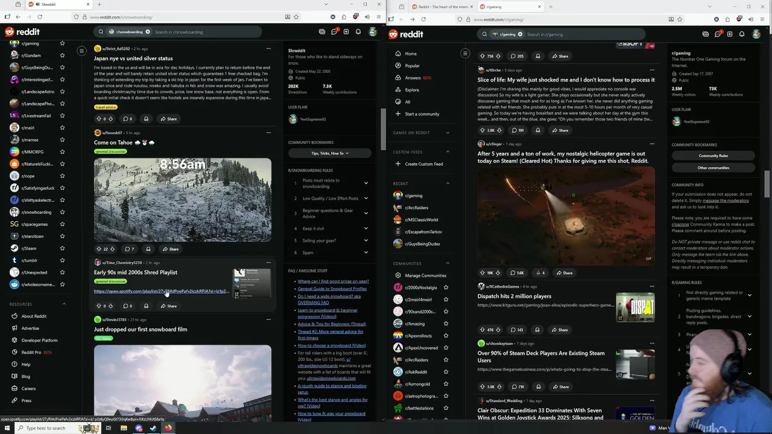Share the Early 90s mid 2000s Shred Playlist post
772x434 pixels.
click(x=169, y=306)
